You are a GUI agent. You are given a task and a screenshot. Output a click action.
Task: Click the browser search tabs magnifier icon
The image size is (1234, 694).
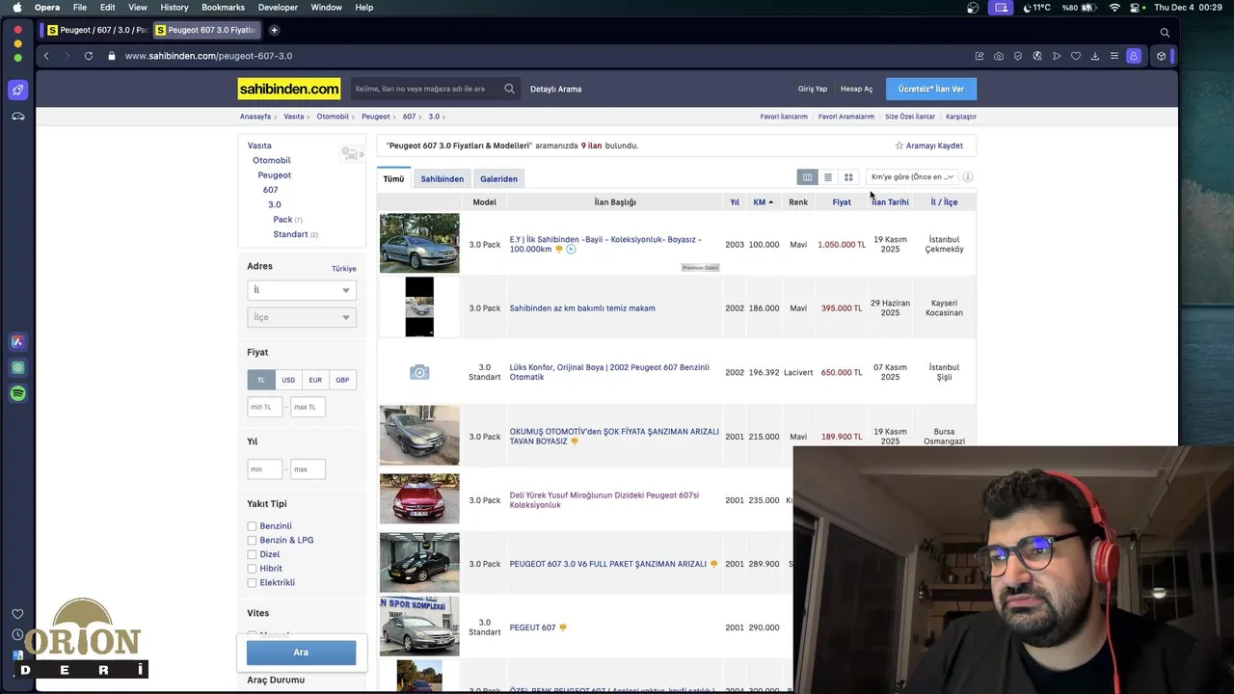pos(1165,32)
